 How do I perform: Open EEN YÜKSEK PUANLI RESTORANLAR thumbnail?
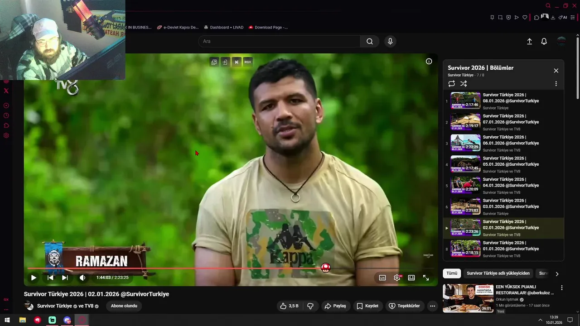click(468, 298)
